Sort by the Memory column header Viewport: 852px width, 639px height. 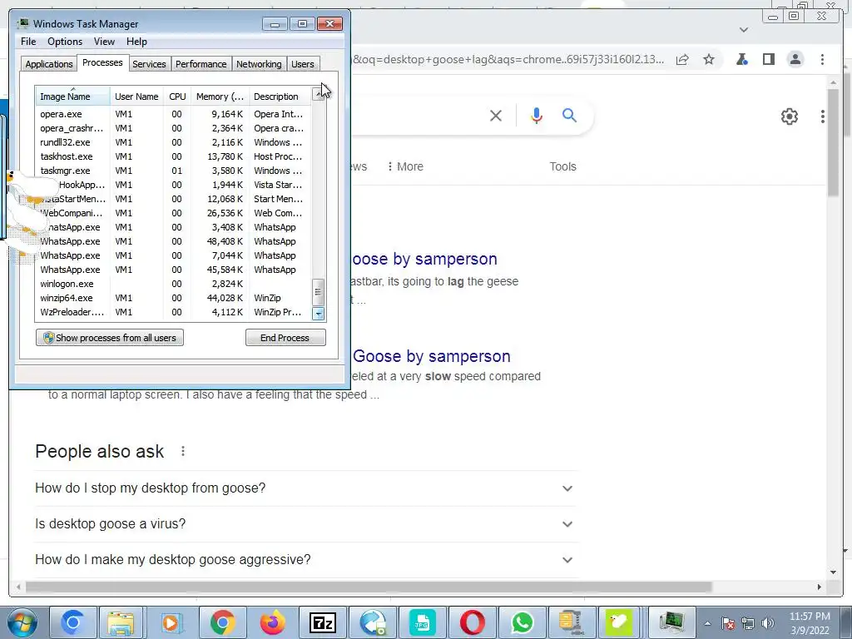pyautogui.click(x=220, y=97)
